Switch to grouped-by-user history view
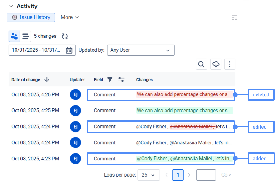The height and width of the screenshot is (184, 277). pyautogui.click(x=14, y=36)
